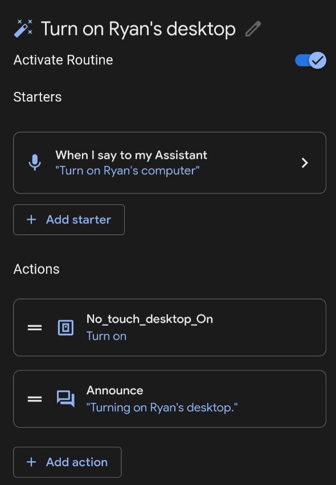Screen dimensions: 336x485
Task: Click the speech bubble icon on Announce action
Action: 64,399
